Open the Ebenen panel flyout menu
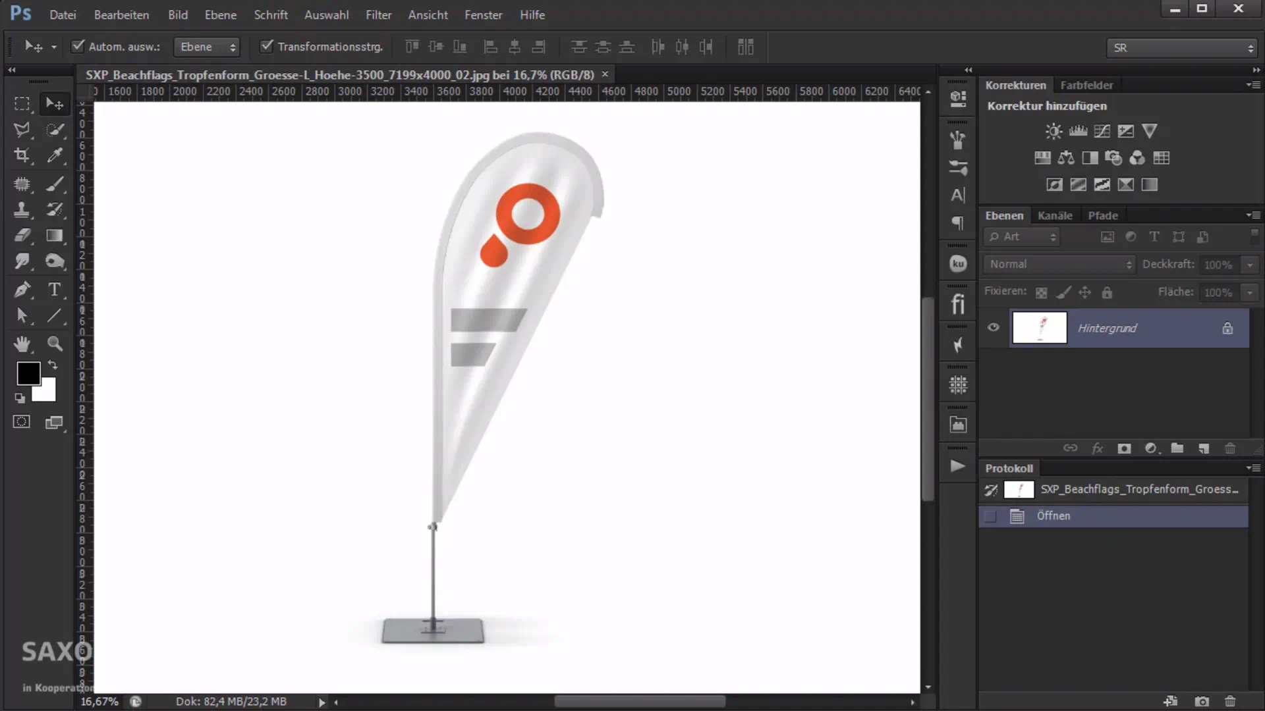Image resolution: width=1265 pixels, height=711 pixels. tap(1254, 215)
